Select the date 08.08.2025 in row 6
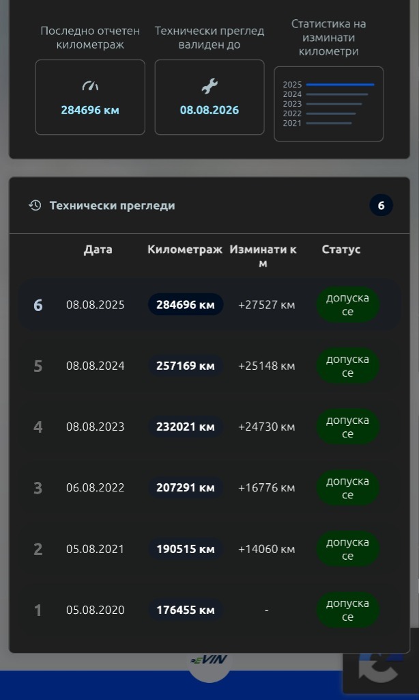419x700 pixels. (96, 305)
